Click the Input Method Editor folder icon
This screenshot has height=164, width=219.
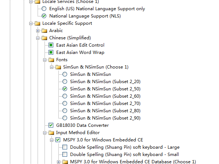coord(51,133)
